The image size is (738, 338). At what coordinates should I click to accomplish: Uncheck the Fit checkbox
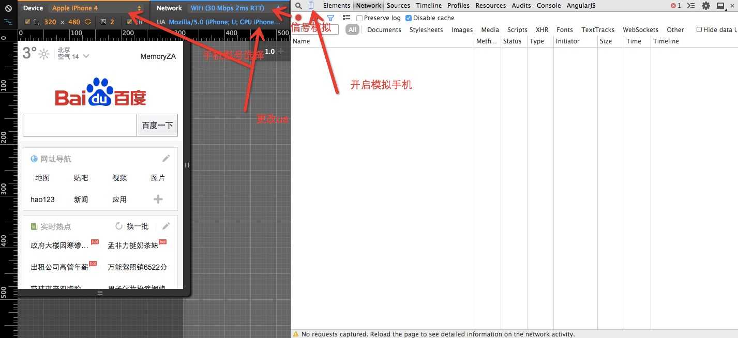pos(129,22)
